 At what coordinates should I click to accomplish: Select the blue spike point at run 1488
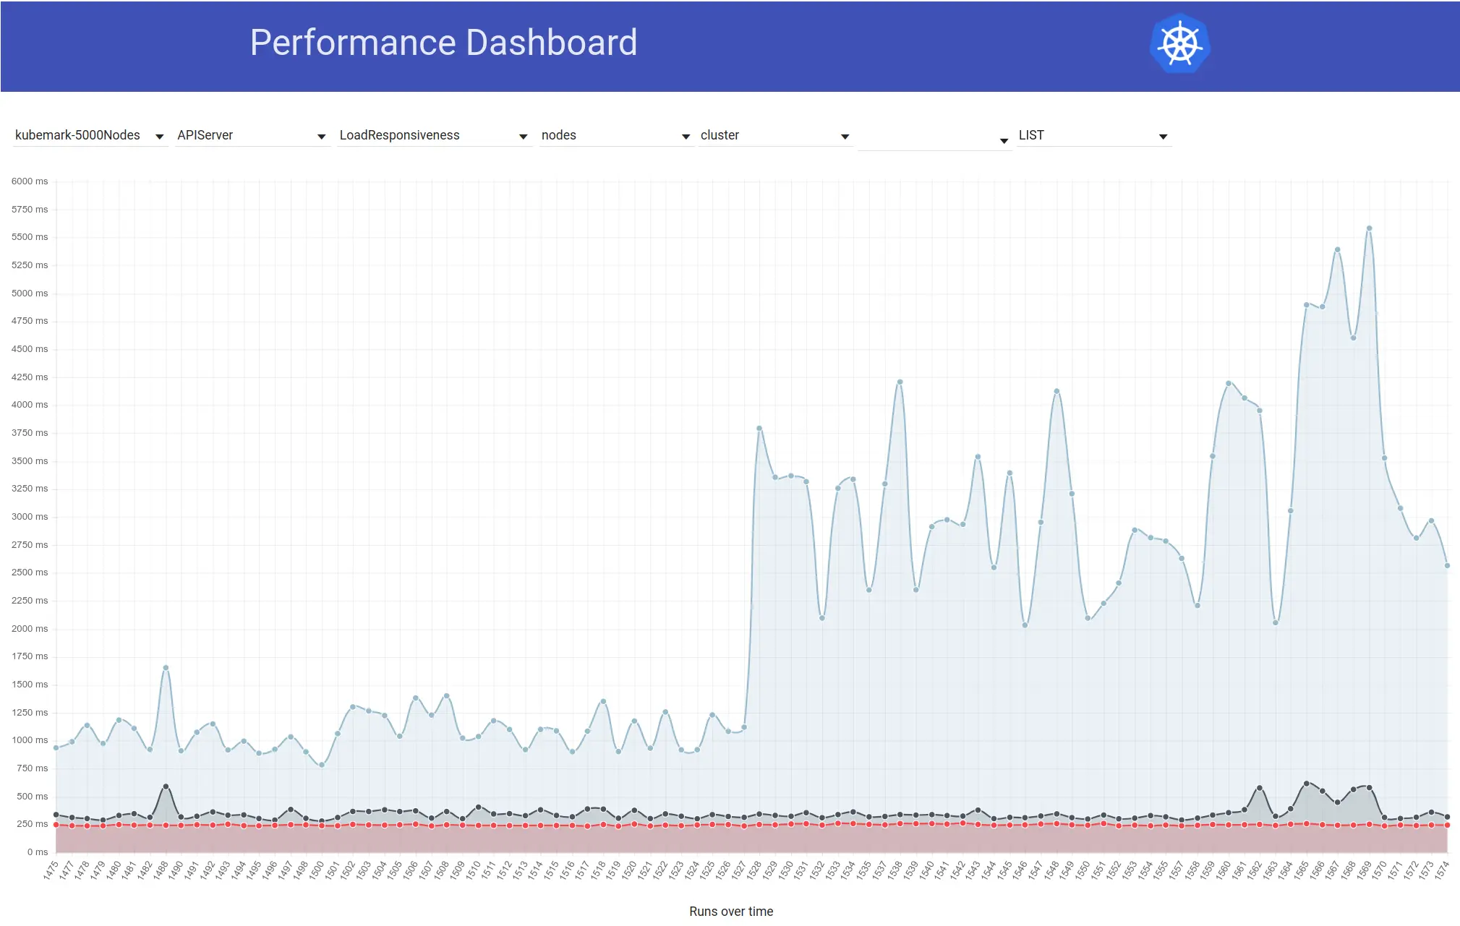tap(166, 667)
